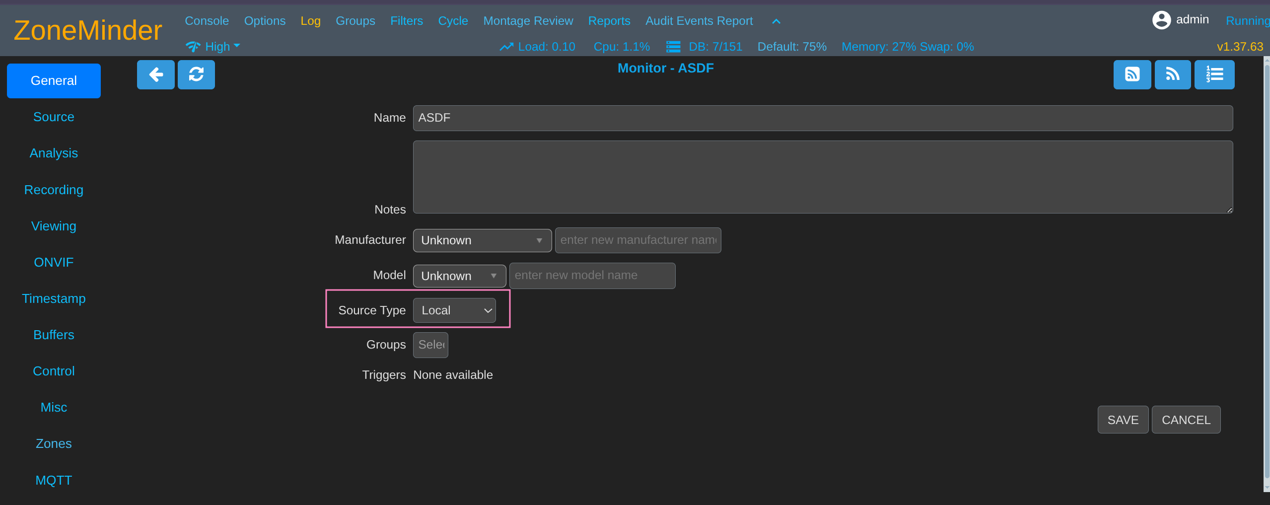Open the High bandwidth dropdown
1270x505 pixels.
click(213, 47)
